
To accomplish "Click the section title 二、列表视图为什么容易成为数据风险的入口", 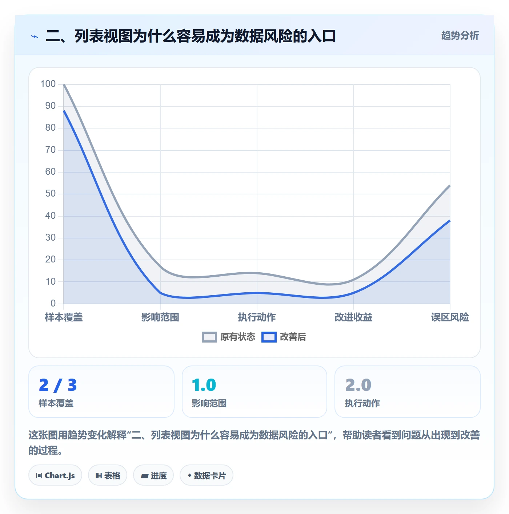I will (191, 36).
